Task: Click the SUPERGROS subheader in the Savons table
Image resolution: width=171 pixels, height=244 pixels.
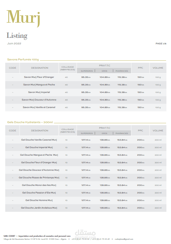Action: 87,71
